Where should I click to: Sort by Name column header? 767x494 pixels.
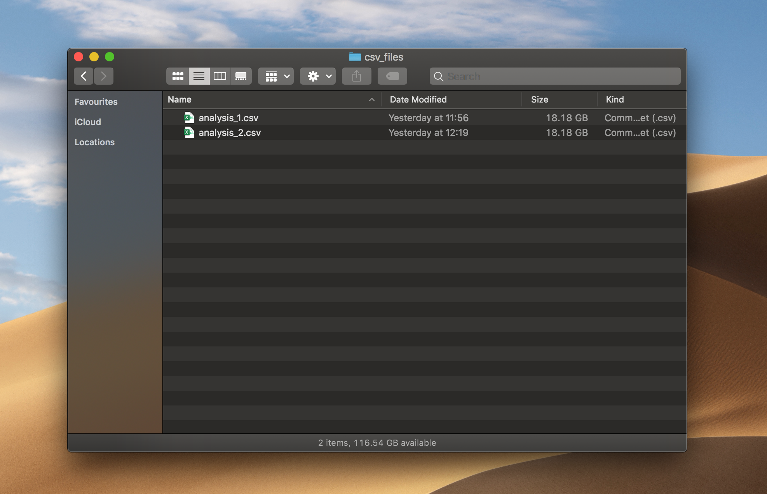(180, 99)
